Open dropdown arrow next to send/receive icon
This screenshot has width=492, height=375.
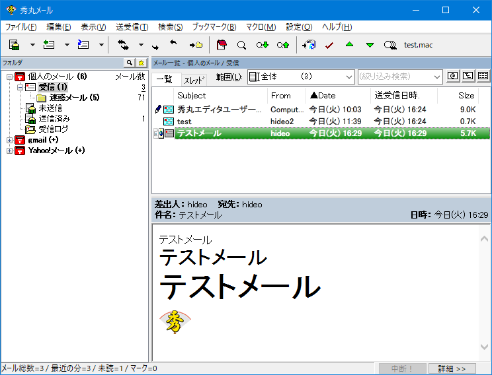click(142, 45)
